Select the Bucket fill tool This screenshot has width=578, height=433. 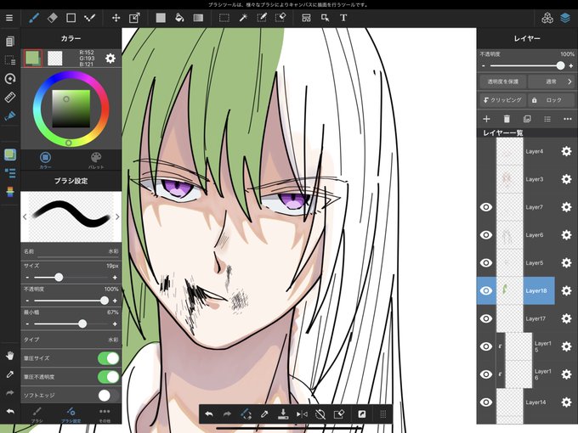coord(179,18)
